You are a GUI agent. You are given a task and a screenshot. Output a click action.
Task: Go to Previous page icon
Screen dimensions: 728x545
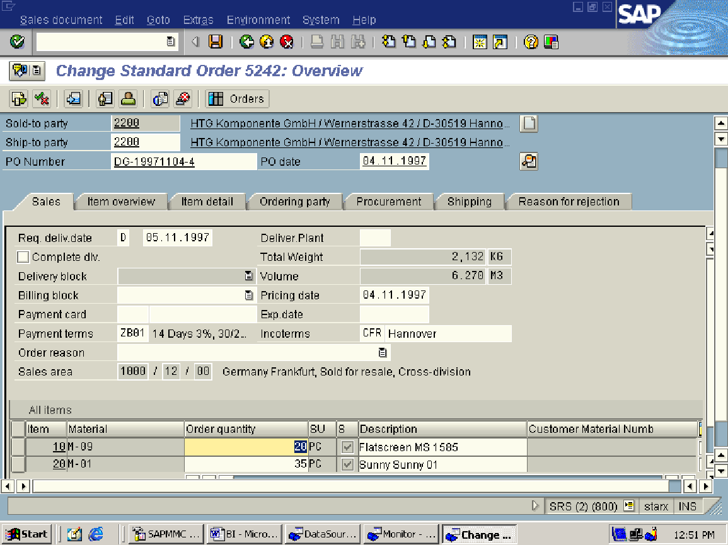(x=409, y=42)
